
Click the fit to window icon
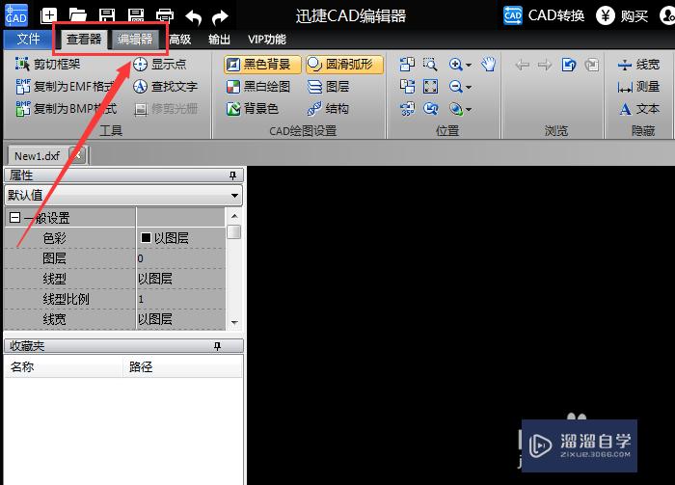430,87
